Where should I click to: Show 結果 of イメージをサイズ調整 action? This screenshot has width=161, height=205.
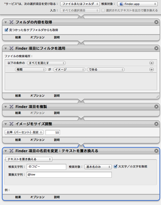click(x=18, y=140)
